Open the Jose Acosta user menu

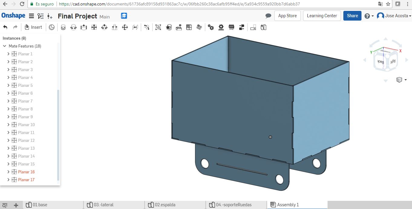tap(394, 16)
